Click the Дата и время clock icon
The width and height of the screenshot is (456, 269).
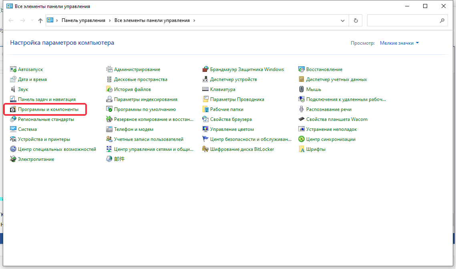tap(13, 79)
